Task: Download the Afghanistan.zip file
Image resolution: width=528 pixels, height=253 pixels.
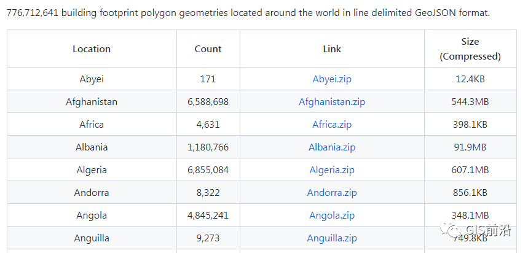Action: pyautogui.click(x=332, y=102)
